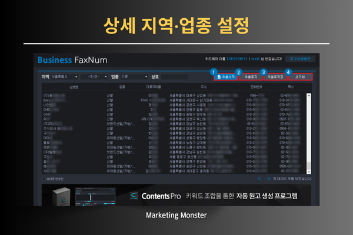
Task: Select the row with address 마포구 성산동
Action: [174, 129]
